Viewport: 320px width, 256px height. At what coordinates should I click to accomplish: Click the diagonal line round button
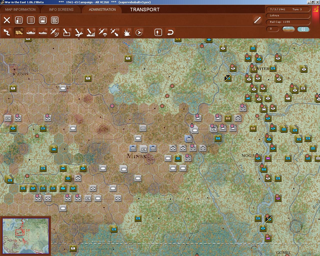click(257, 20)
